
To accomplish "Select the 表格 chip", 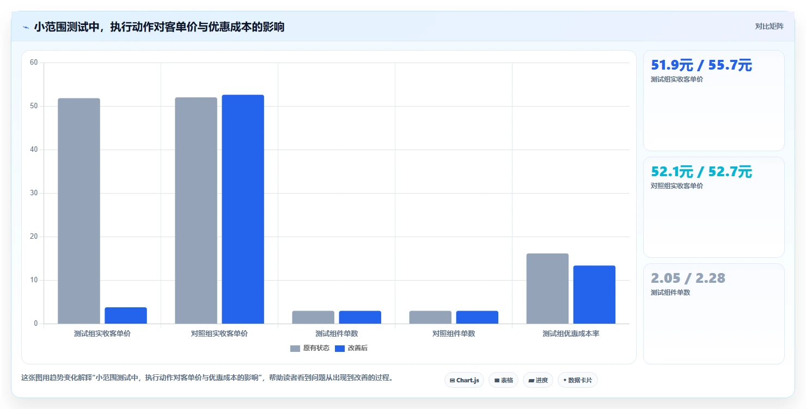I will coord(503,380).
